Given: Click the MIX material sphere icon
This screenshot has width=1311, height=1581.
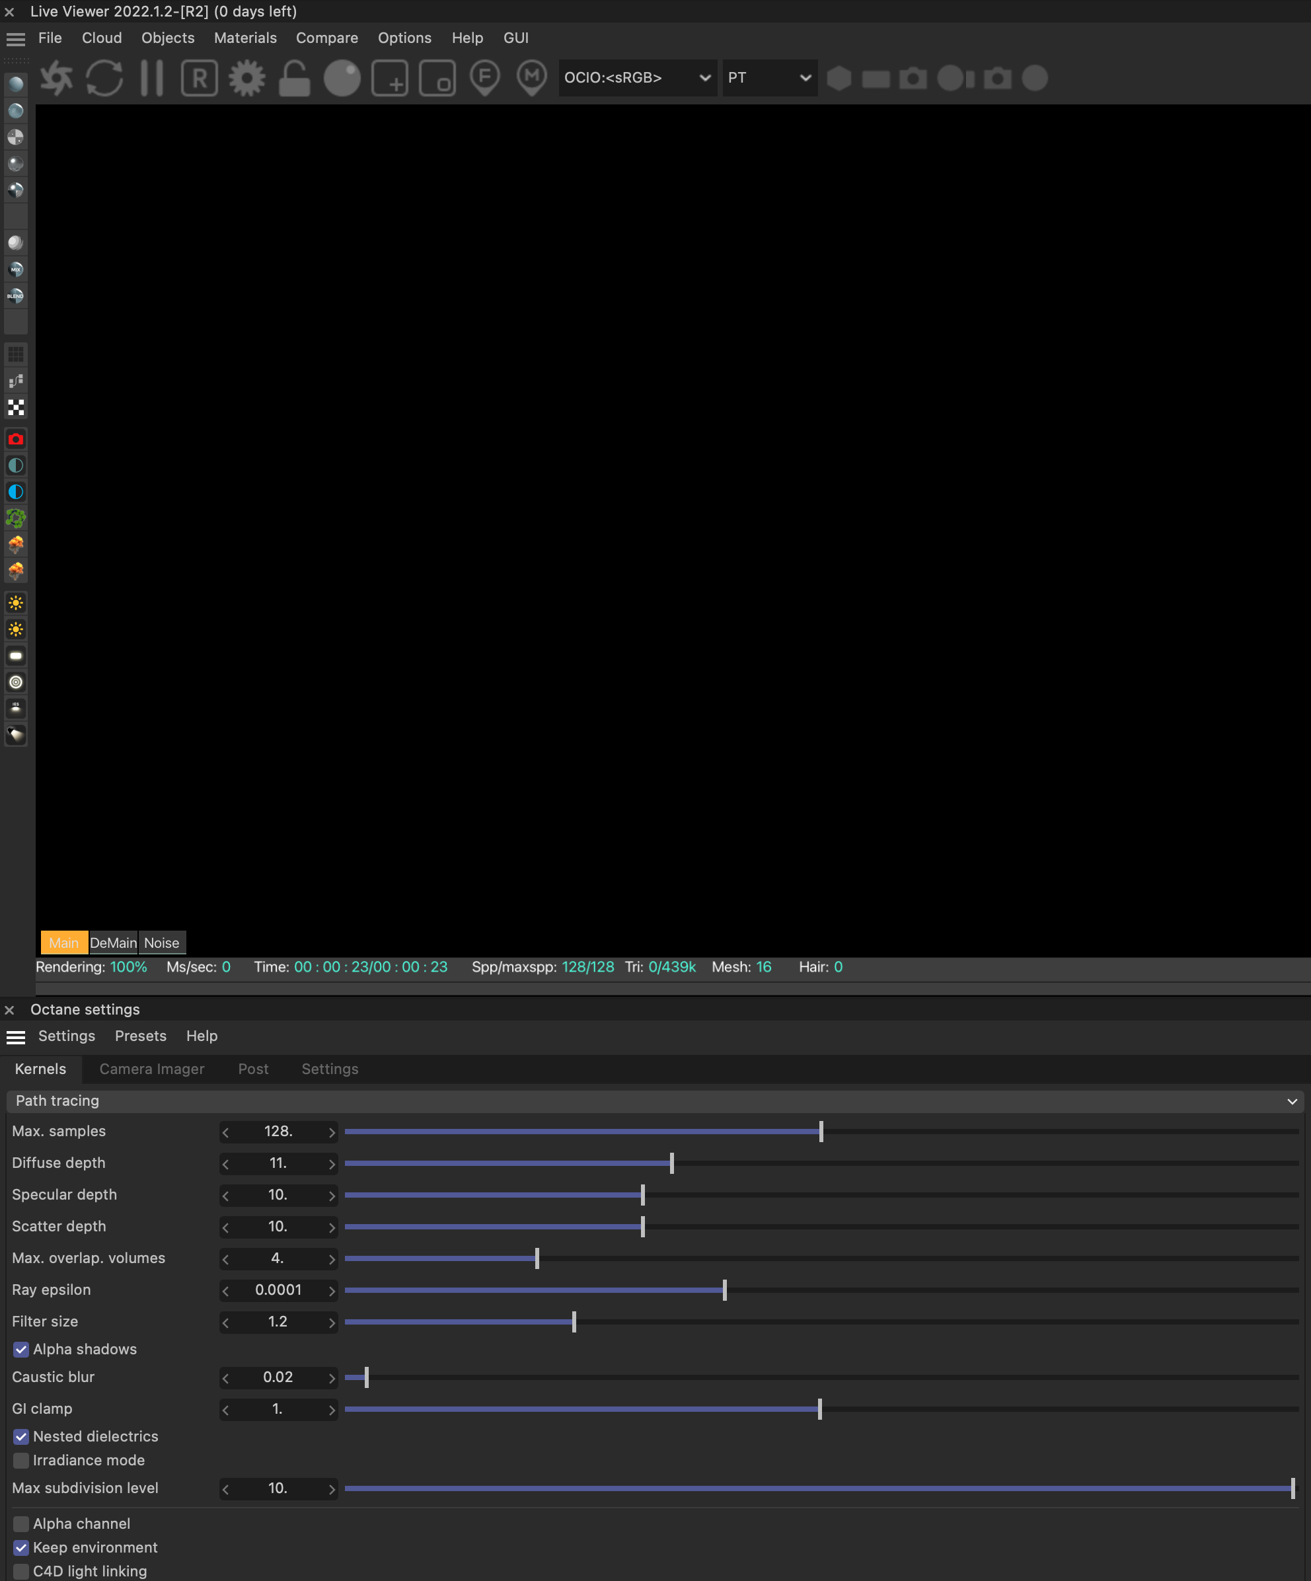Looking at the screenshot, I should 16,269.
